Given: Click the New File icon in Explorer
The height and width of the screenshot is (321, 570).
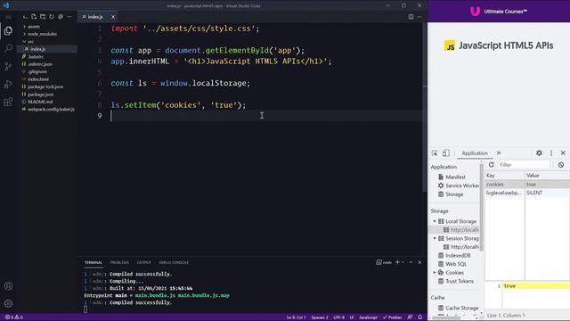Looking at the screenshot, I should point(34,17).
